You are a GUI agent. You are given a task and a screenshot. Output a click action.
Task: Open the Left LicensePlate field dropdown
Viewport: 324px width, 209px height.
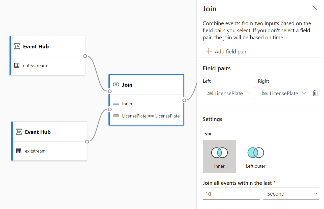(249, 93)
